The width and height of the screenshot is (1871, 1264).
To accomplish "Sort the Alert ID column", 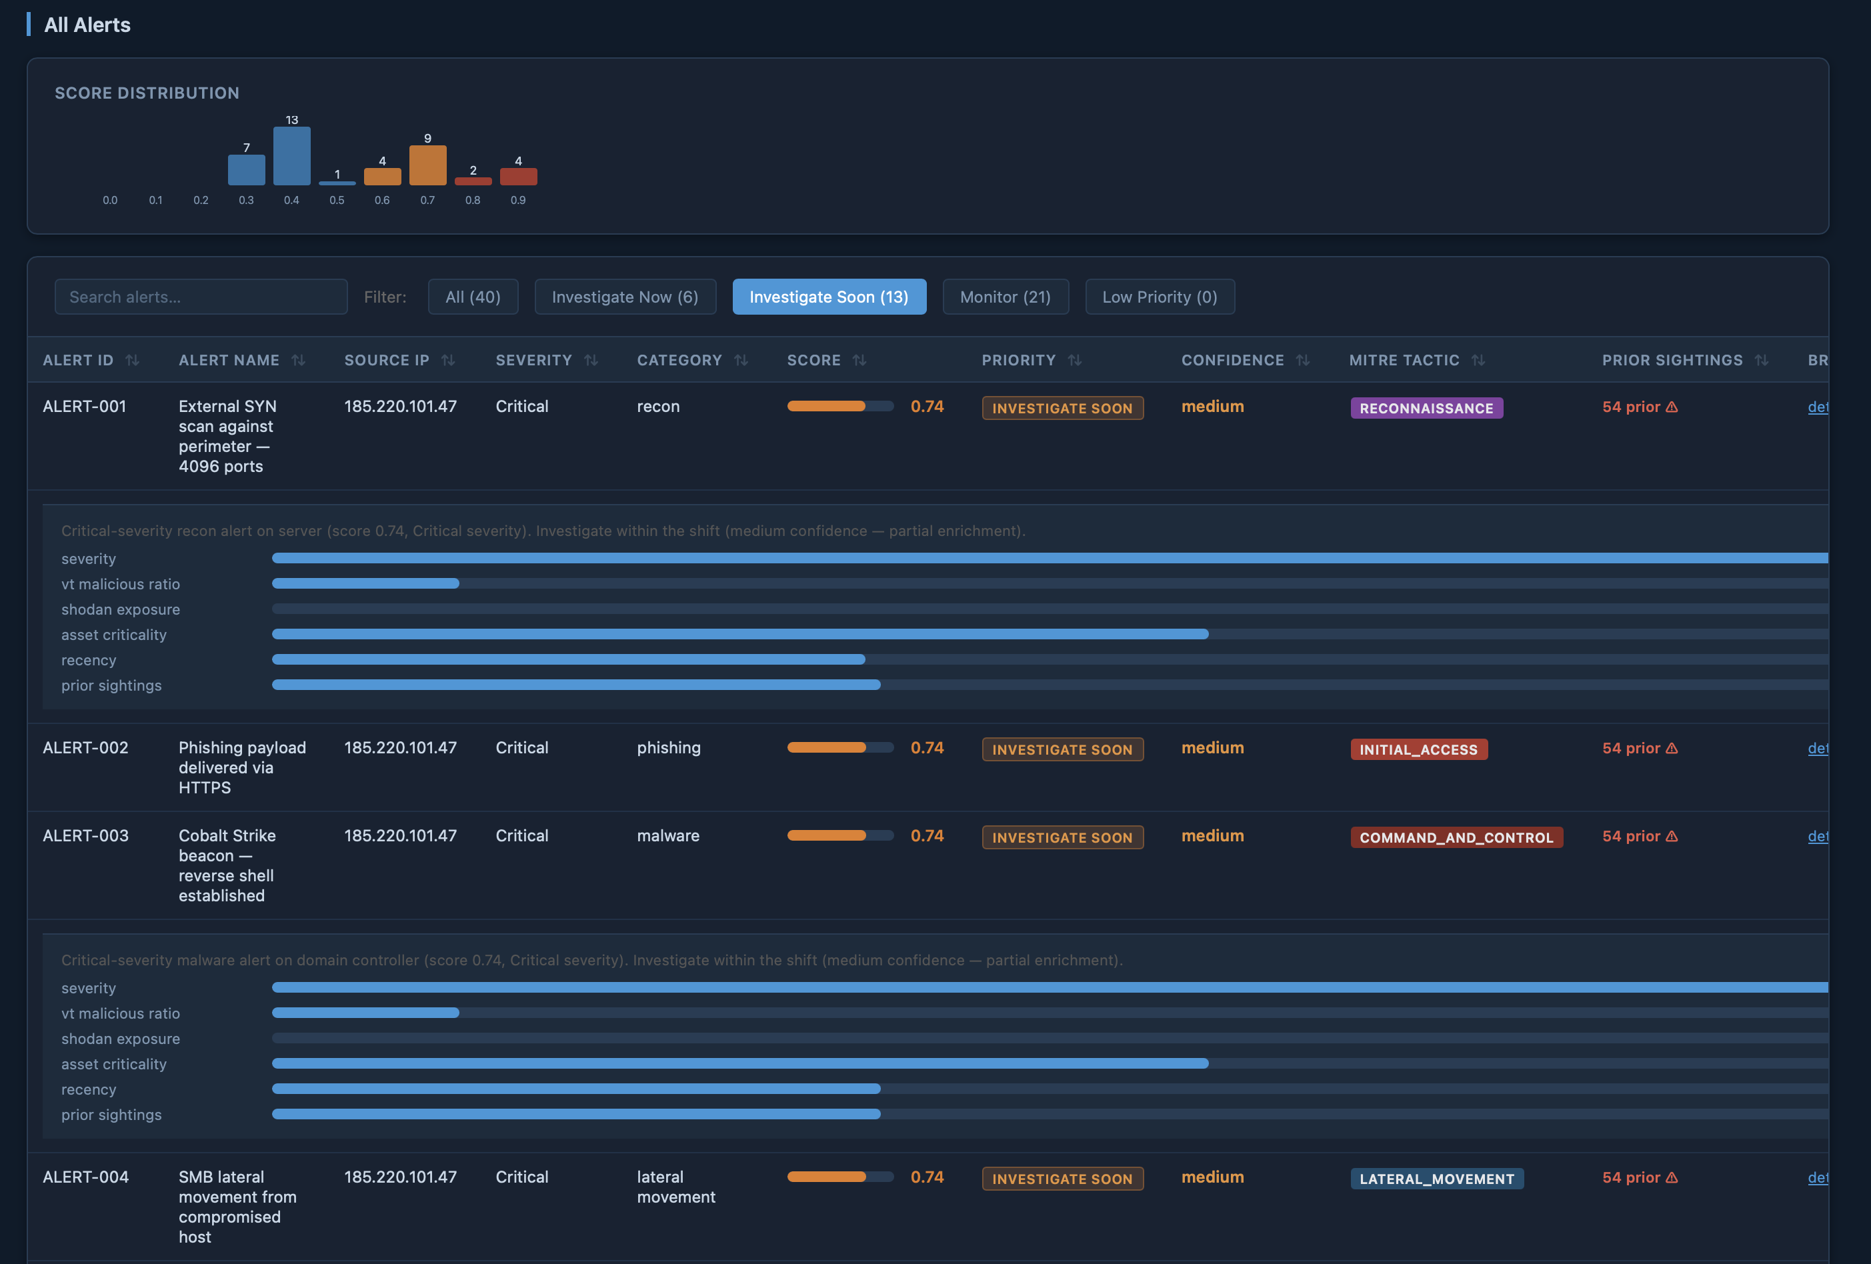I will tap(135, 360).
